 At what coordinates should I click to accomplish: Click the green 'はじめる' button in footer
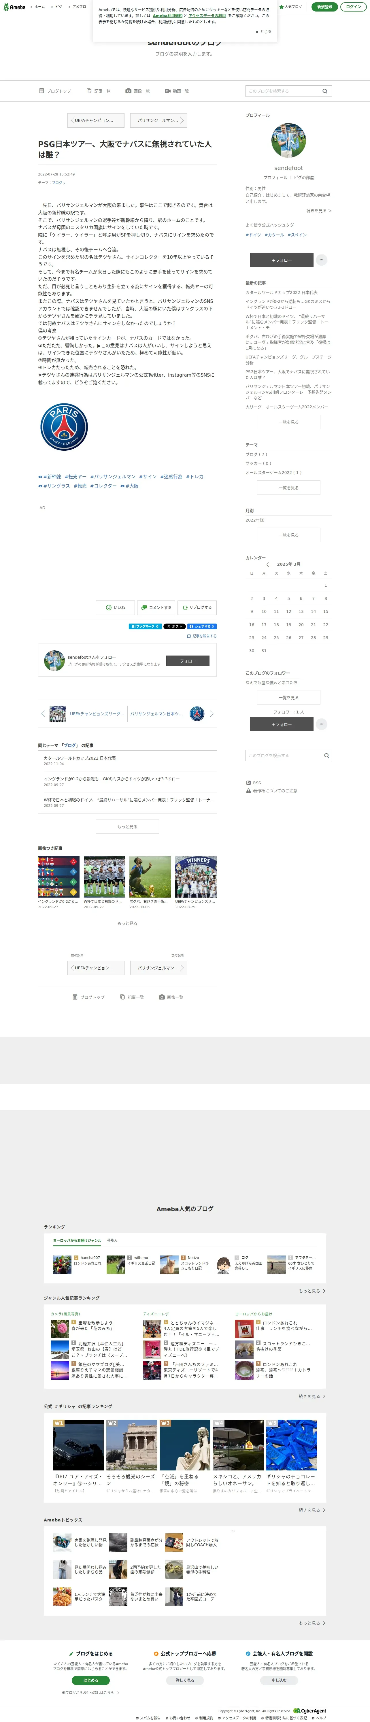click(90, 1680)
